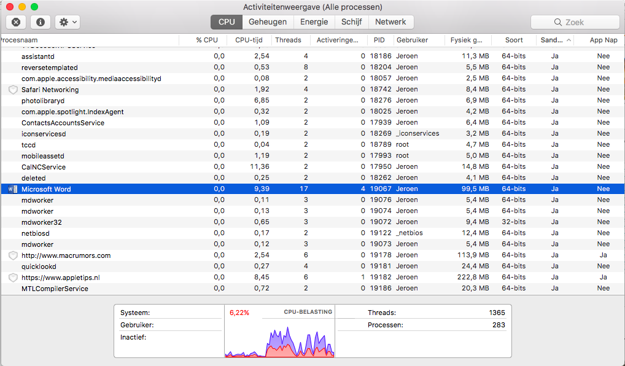The image size is (625, 366).
Task: Click the _netbios user cell
Action: (x=410, y=233)
